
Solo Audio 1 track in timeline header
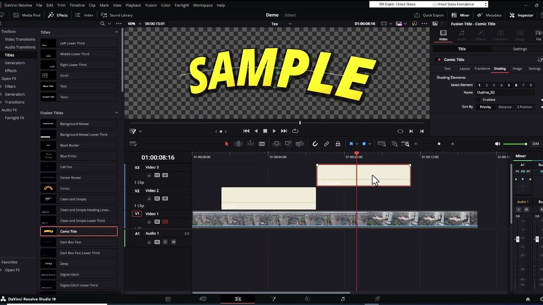point(165,242)
